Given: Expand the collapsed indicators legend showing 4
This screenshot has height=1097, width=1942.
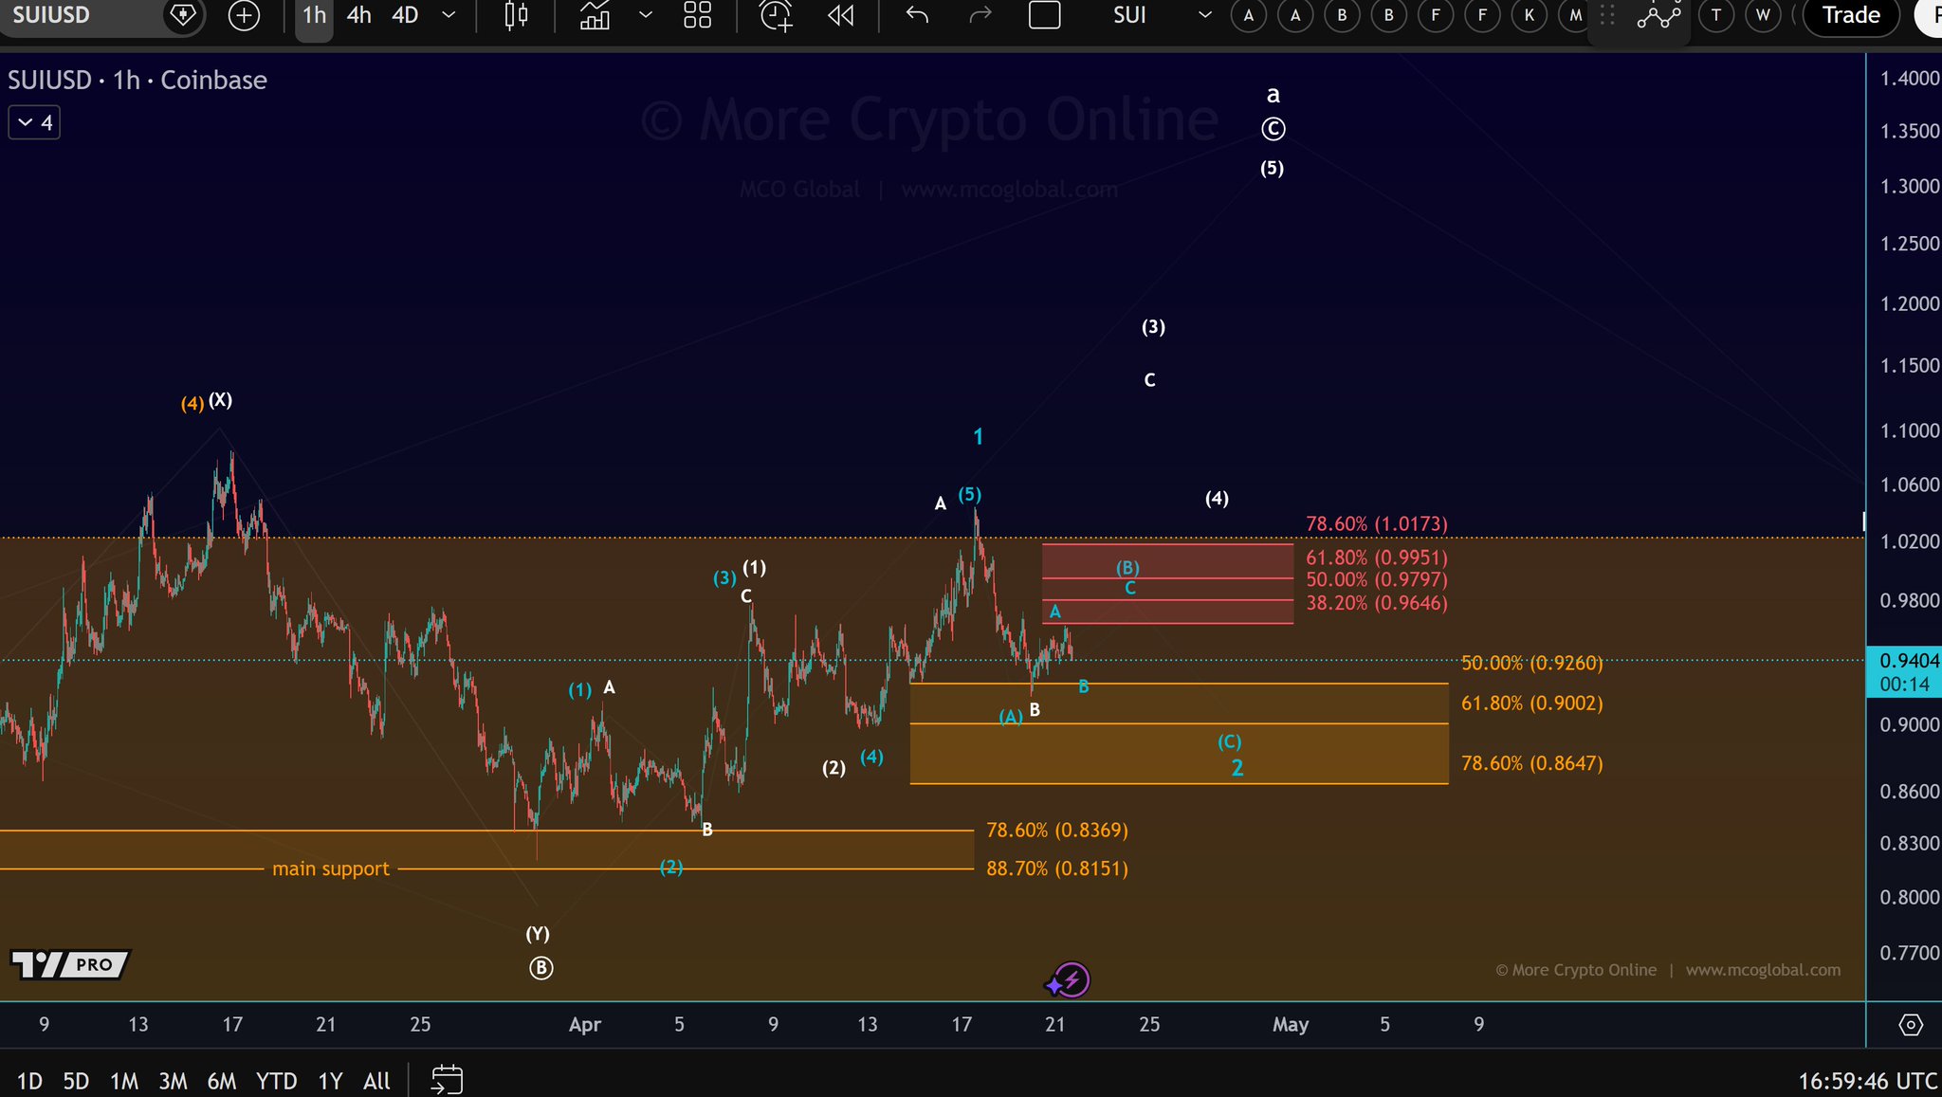Looking at the screenshot, I should coord(34,122).
